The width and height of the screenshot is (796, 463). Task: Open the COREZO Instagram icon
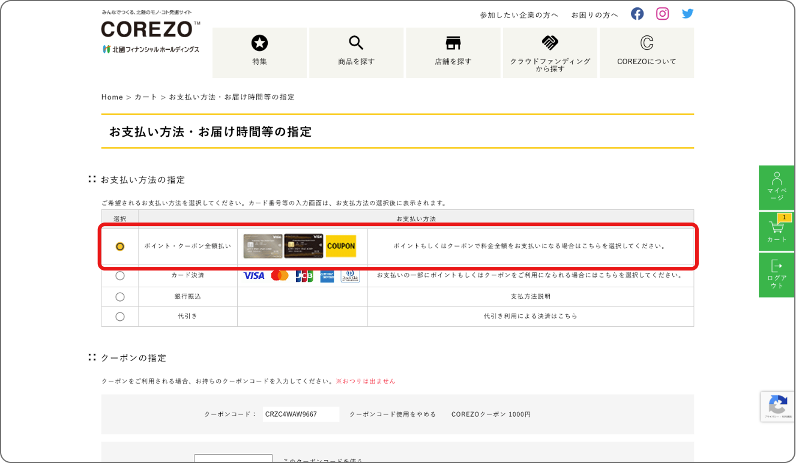click(x=662, y=14)
